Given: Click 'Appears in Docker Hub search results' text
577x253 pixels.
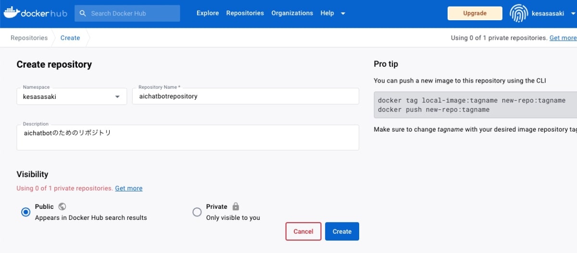Looking at the screenshot, I should [91, 217].
